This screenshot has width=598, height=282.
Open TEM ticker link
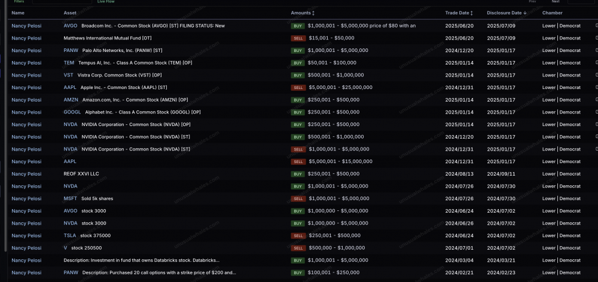tap(69, 63)
